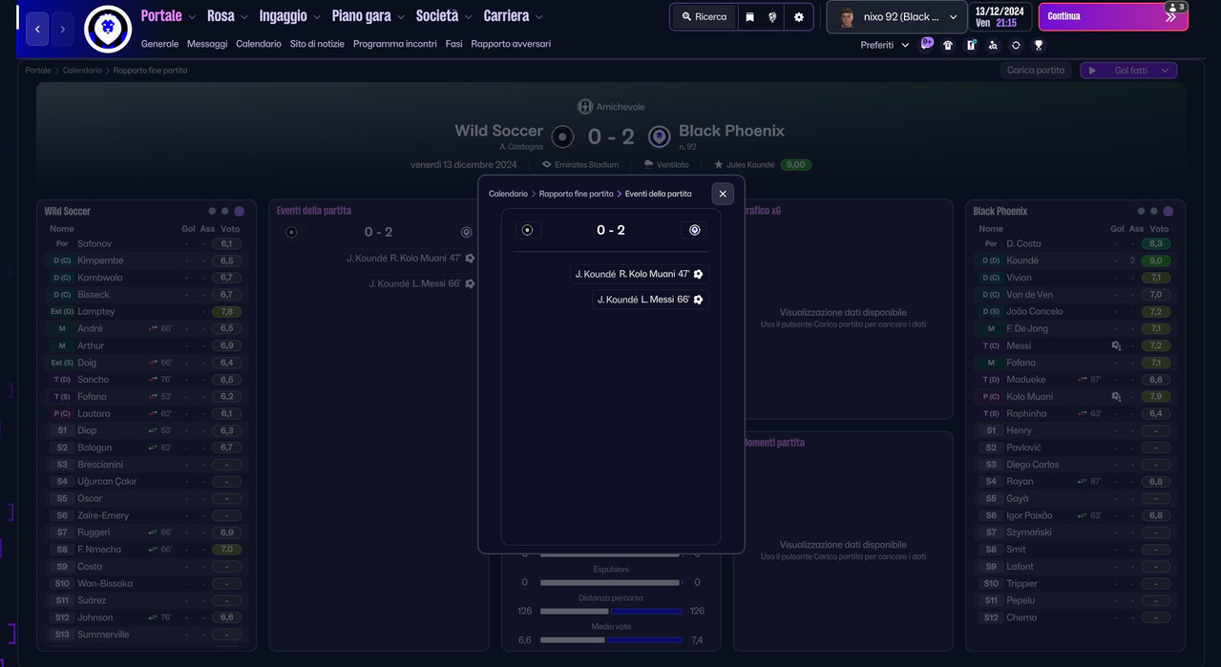
Task: Expand the Gol fatti dropdown arrow
Action: pos(1165,71)
